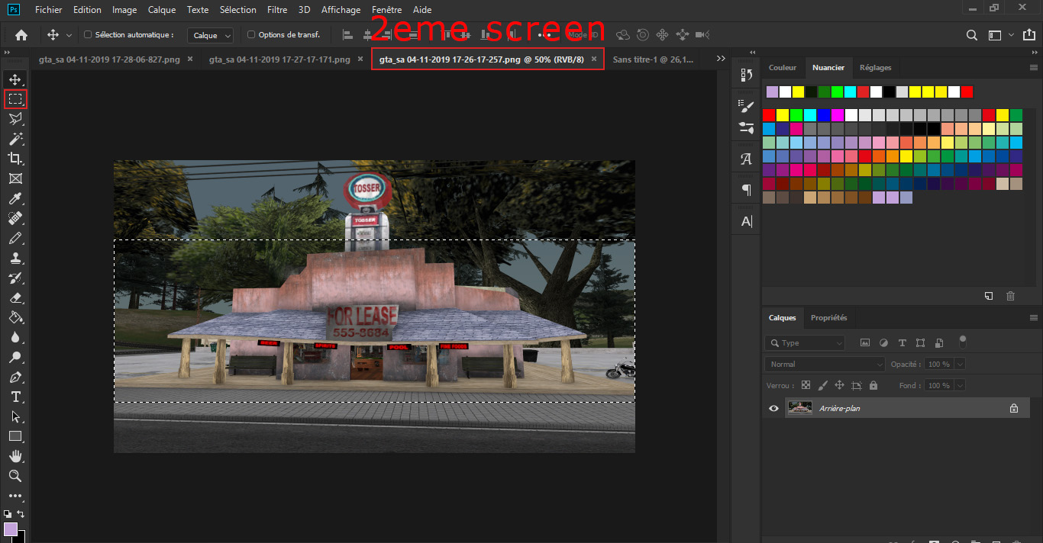The height and width of the screenshot is (543, 1043).
Task: Hide the Arrière-plan layer with eye icon
Action: (x=773, y=409)
